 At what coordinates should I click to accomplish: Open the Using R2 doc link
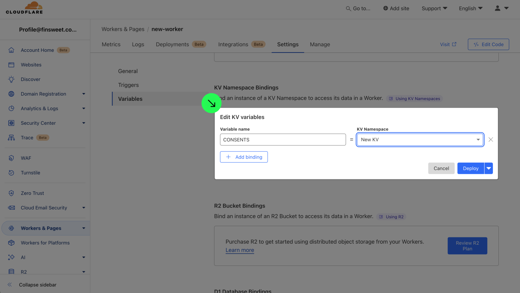click(391, 217)
